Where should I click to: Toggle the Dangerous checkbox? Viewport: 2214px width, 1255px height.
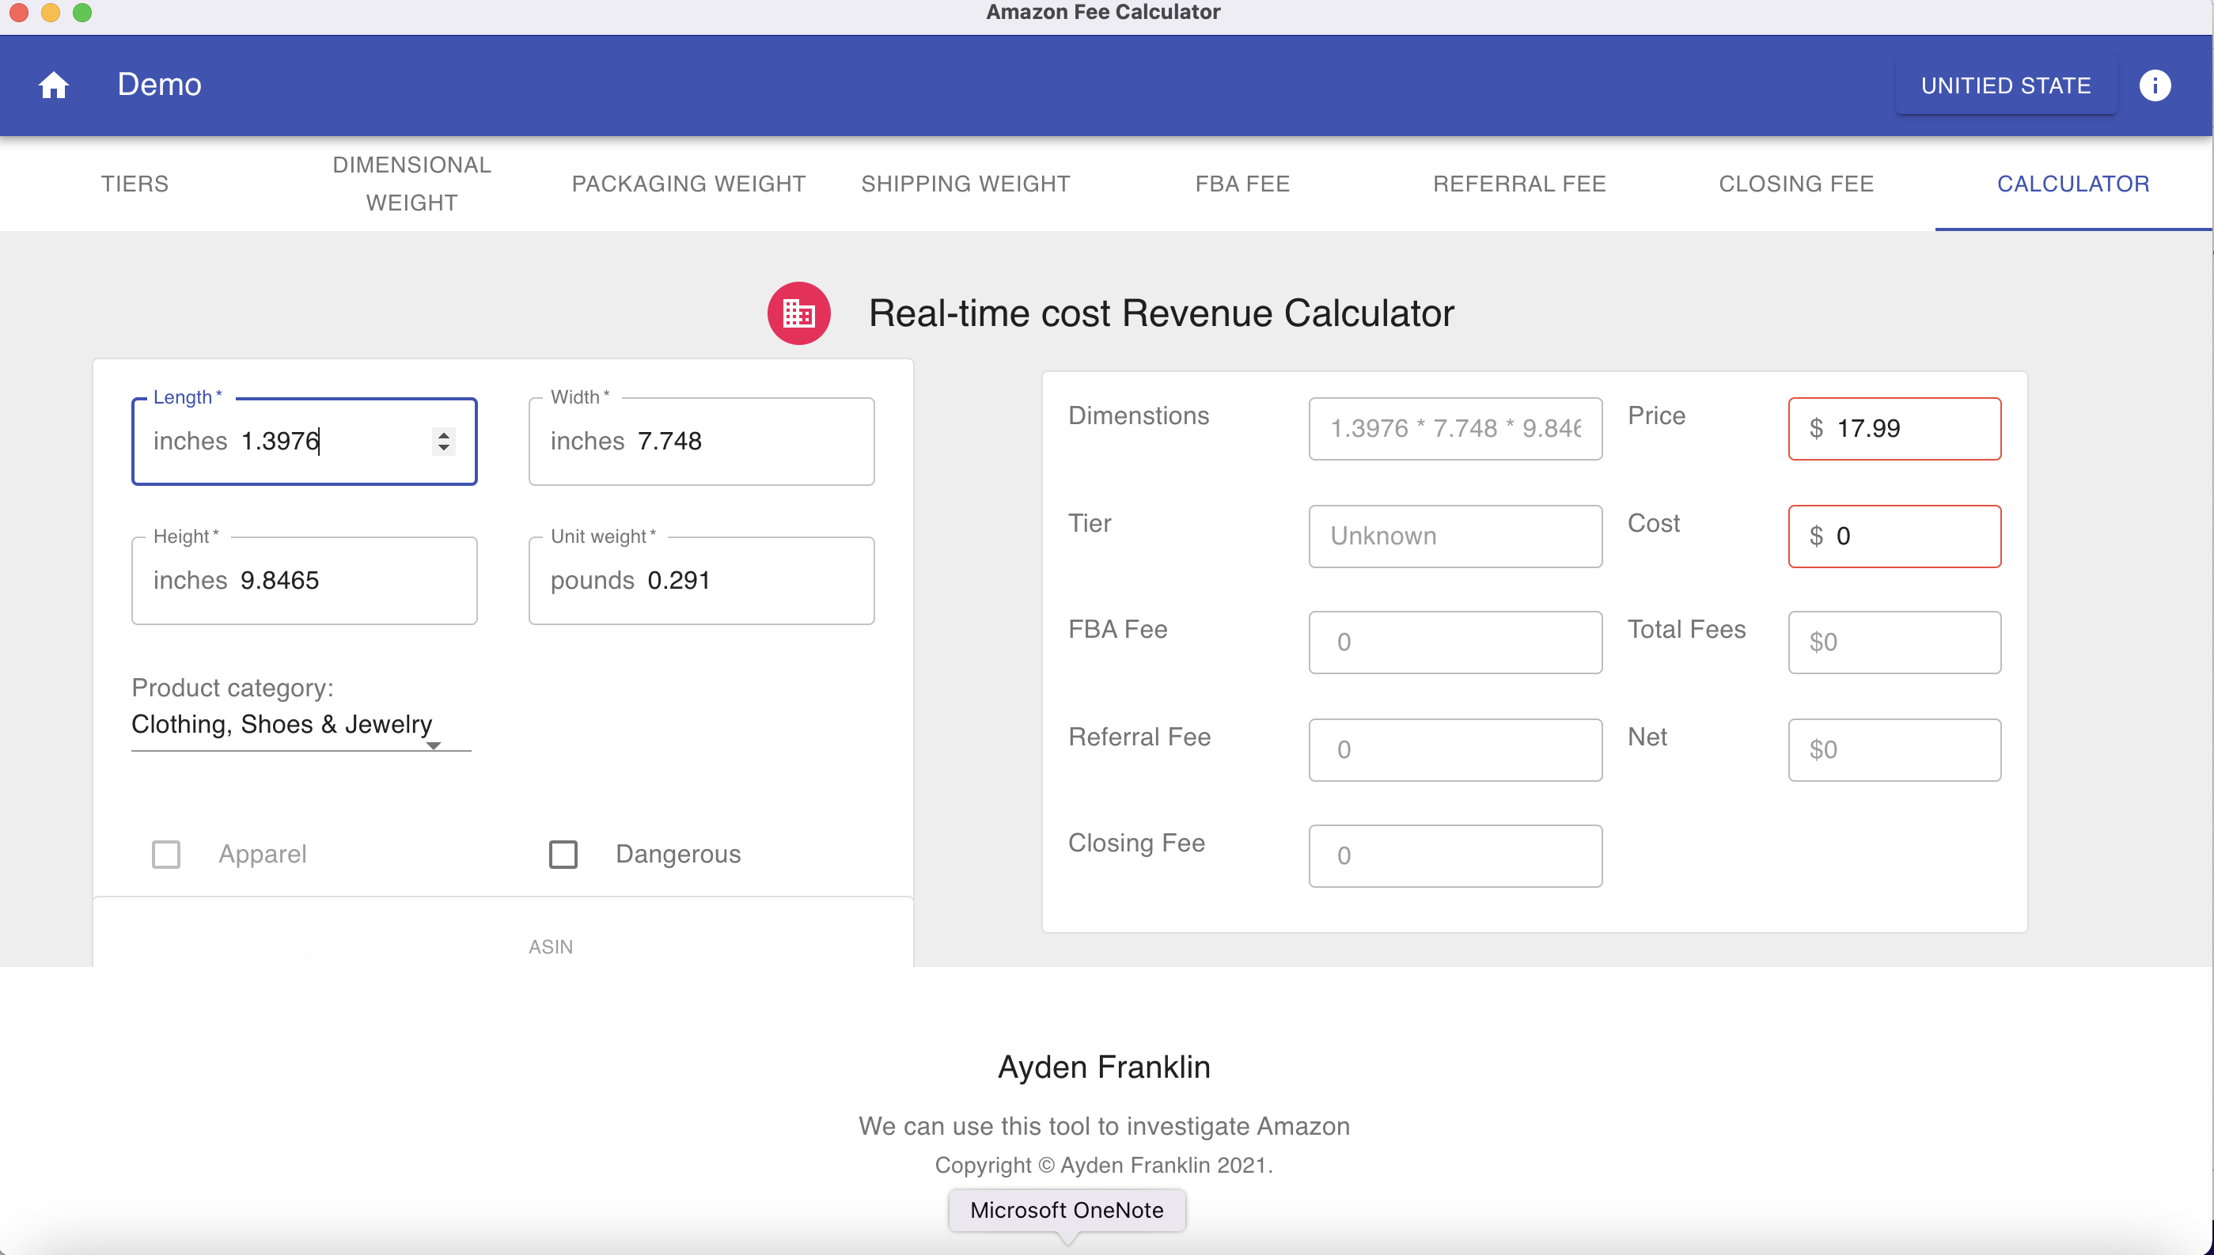tap(563, 854)
